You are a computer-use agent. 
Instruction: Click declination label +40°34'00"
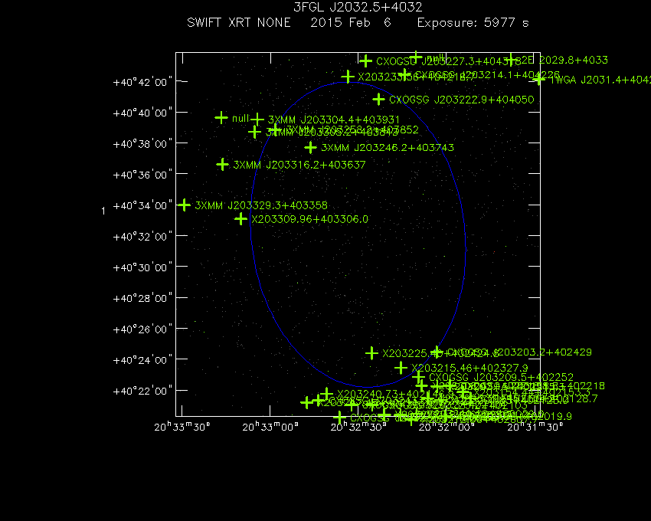pos(142,205)
